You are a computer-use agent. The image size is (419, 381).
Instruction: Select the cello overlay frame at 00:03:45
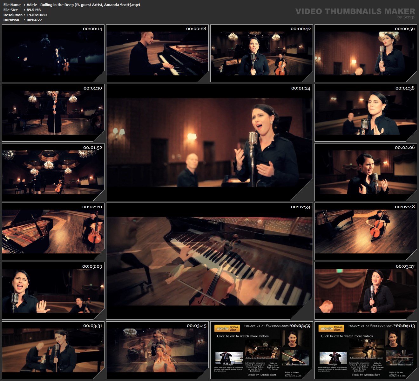tap(157, 350)
